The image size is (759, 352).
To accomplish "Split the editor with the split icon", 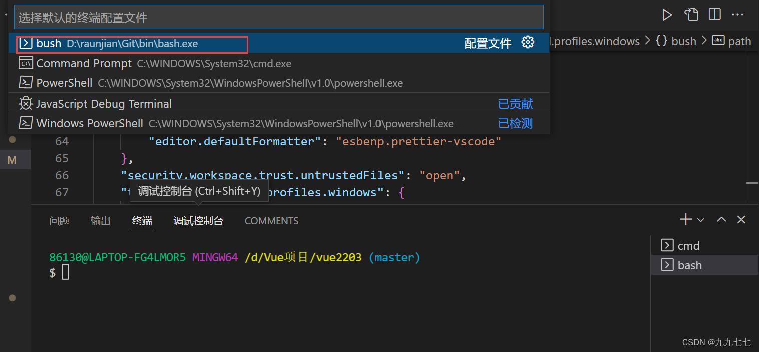I will (715, 15).
